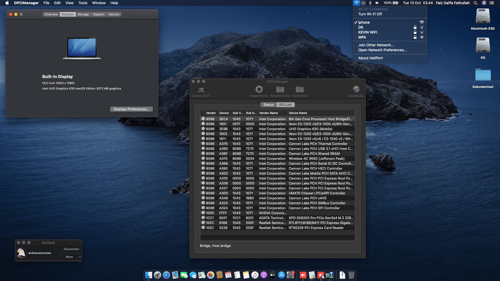
Task: Switch to the Status tab
Action: [x=268, y=105]
